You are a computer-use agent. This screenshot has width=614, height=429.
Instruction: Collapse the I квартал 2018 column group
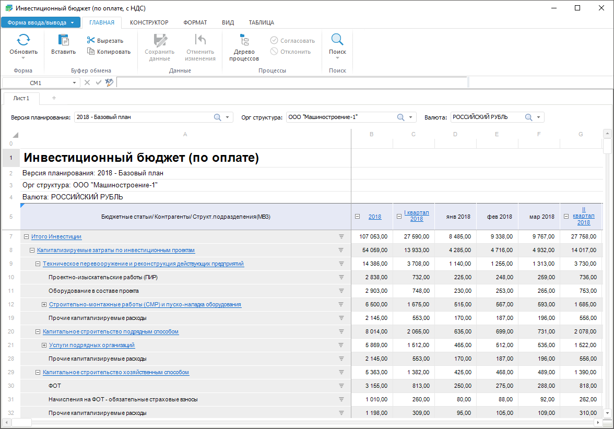[x=399, y=217]
